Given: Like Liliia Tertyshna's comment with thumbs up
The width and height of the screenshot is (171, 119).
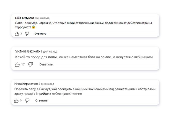Looking at the screenshot, I should (17, 34).
